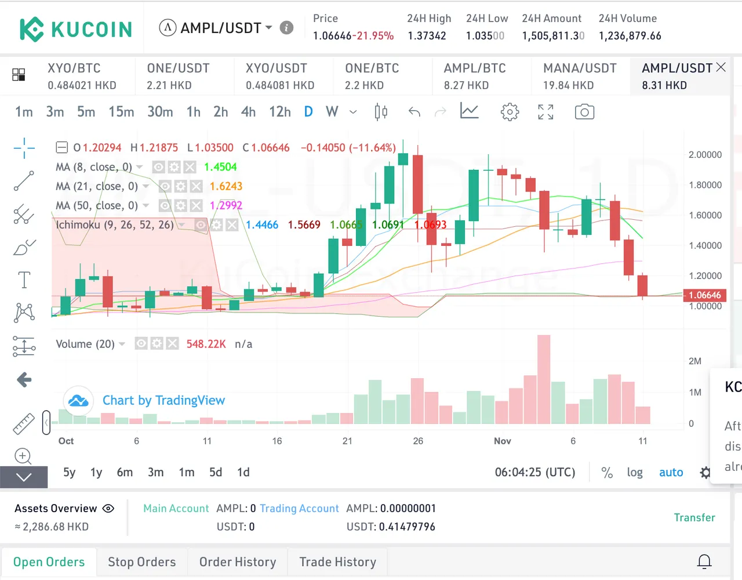
Task: Undo last chart action
Action: point(414,112)
